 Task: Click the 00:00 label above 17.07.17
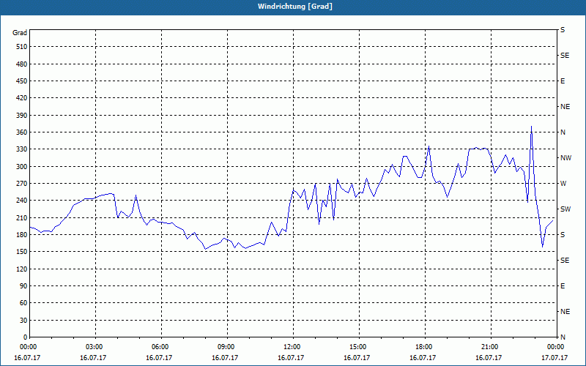[x=557, y=346]
